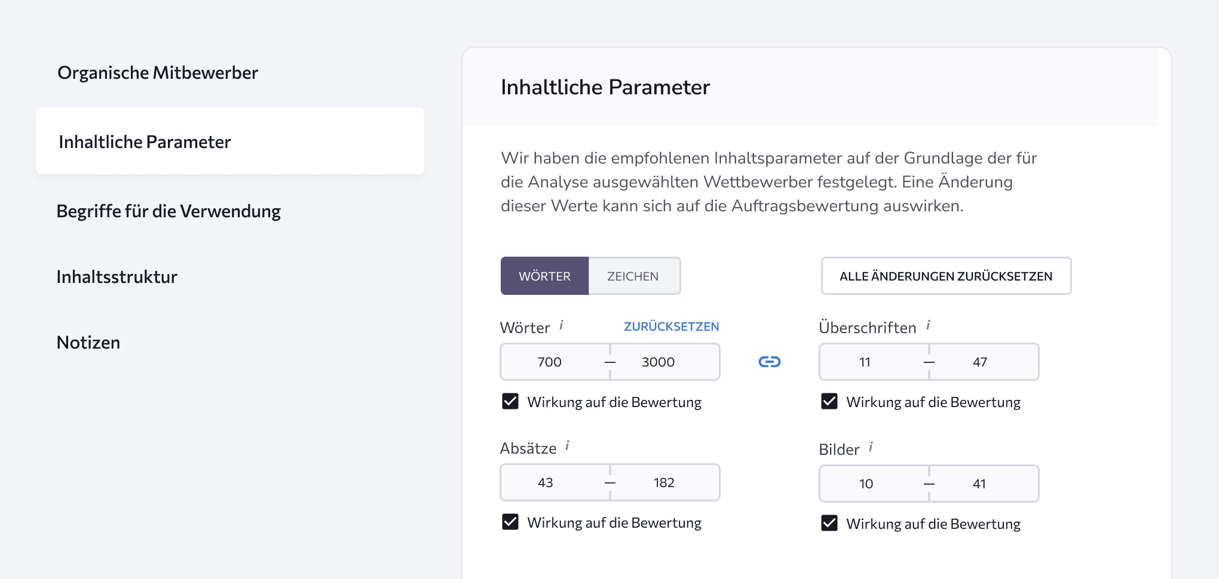
Task: Open Organische Mitbewerber in the sidebar
Action: point(157,72)
